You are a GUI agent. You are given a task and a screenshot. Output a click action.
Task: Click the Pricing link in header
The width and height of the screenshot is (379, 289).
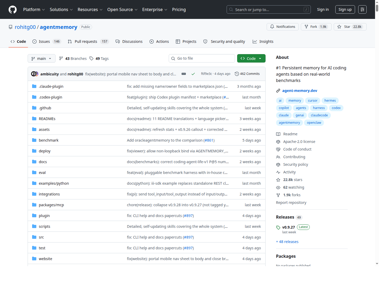pyautogui.click(x=179, y=9)
